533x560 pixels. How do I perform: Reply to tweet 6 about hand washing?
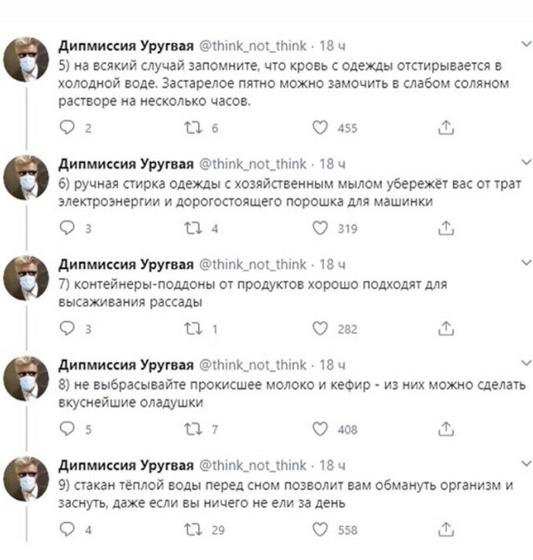(67, 228)
